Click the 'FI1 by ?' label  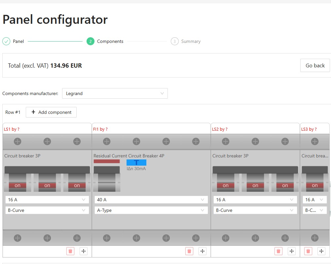tap(100, 129)
